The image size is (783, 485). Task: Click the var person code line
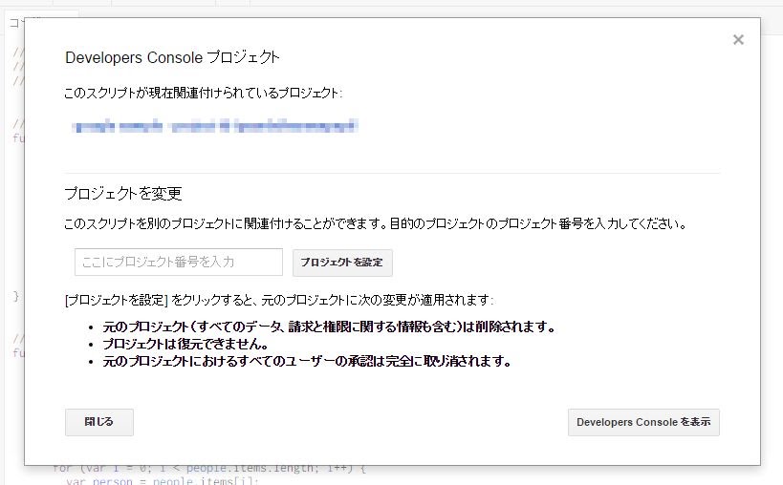point(163,480)
